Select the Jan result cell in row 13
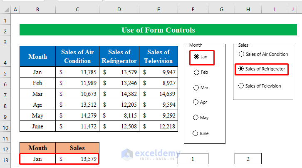The width and height of the screenshot is (302, 168). click(x=37, y=159)
